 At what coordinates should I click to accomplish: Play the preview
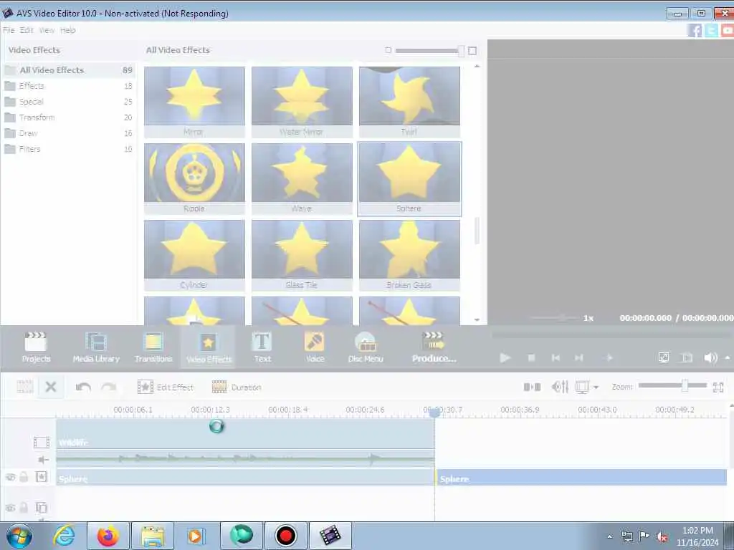505,358
